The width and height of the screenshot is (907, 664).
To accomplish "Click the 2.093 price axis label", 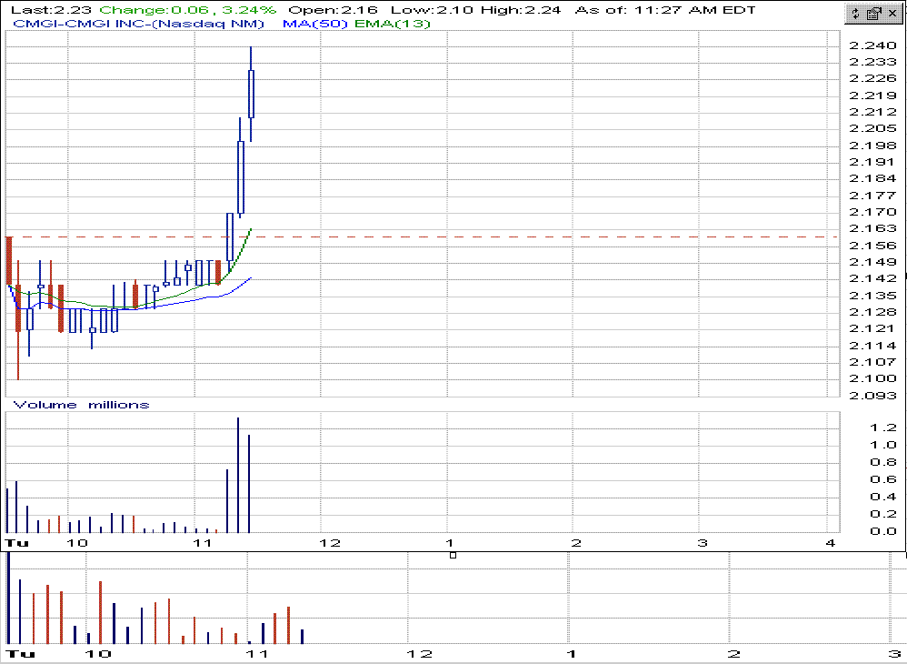I will click(872, 396).
